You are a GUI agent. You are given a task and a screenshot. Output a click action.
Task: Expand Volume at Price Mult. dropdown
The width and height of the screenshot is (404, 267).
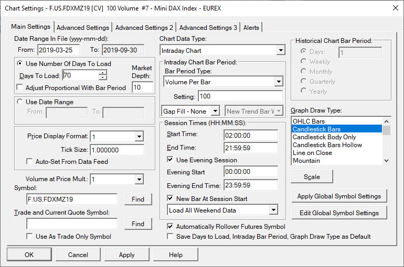[139, 179]
